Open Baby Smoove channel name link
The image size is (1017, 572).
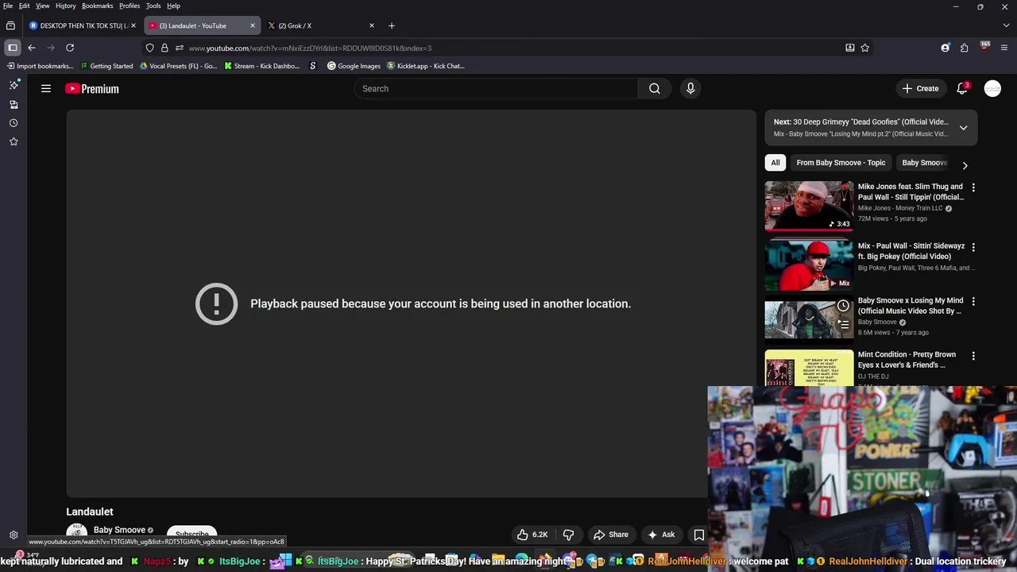[119, 530]
